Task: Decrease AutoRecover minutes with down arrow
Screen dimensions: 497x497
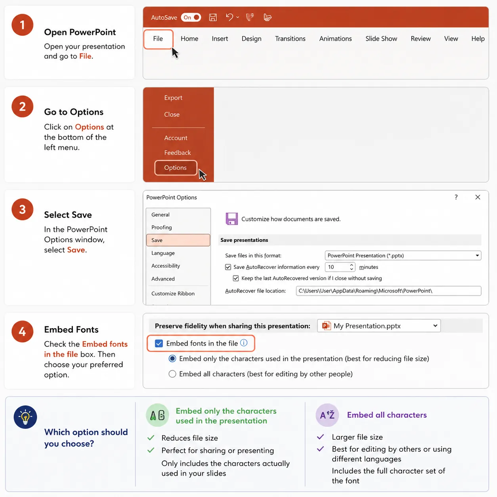Action: (x=352, y=270)
